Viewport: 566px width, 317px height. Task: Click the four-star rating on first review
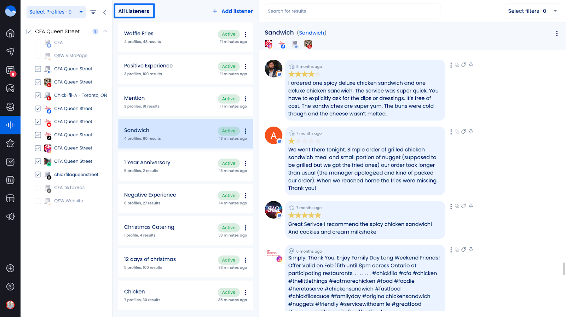click(305, 74)
